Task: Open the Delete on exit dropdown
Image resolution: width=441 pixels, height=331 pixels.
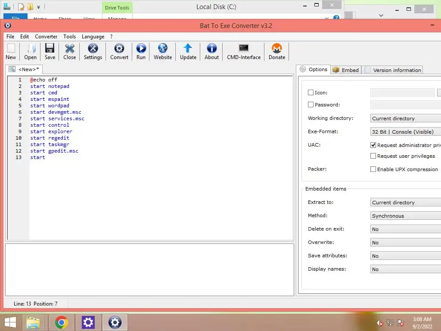Action: click(406, 229)
